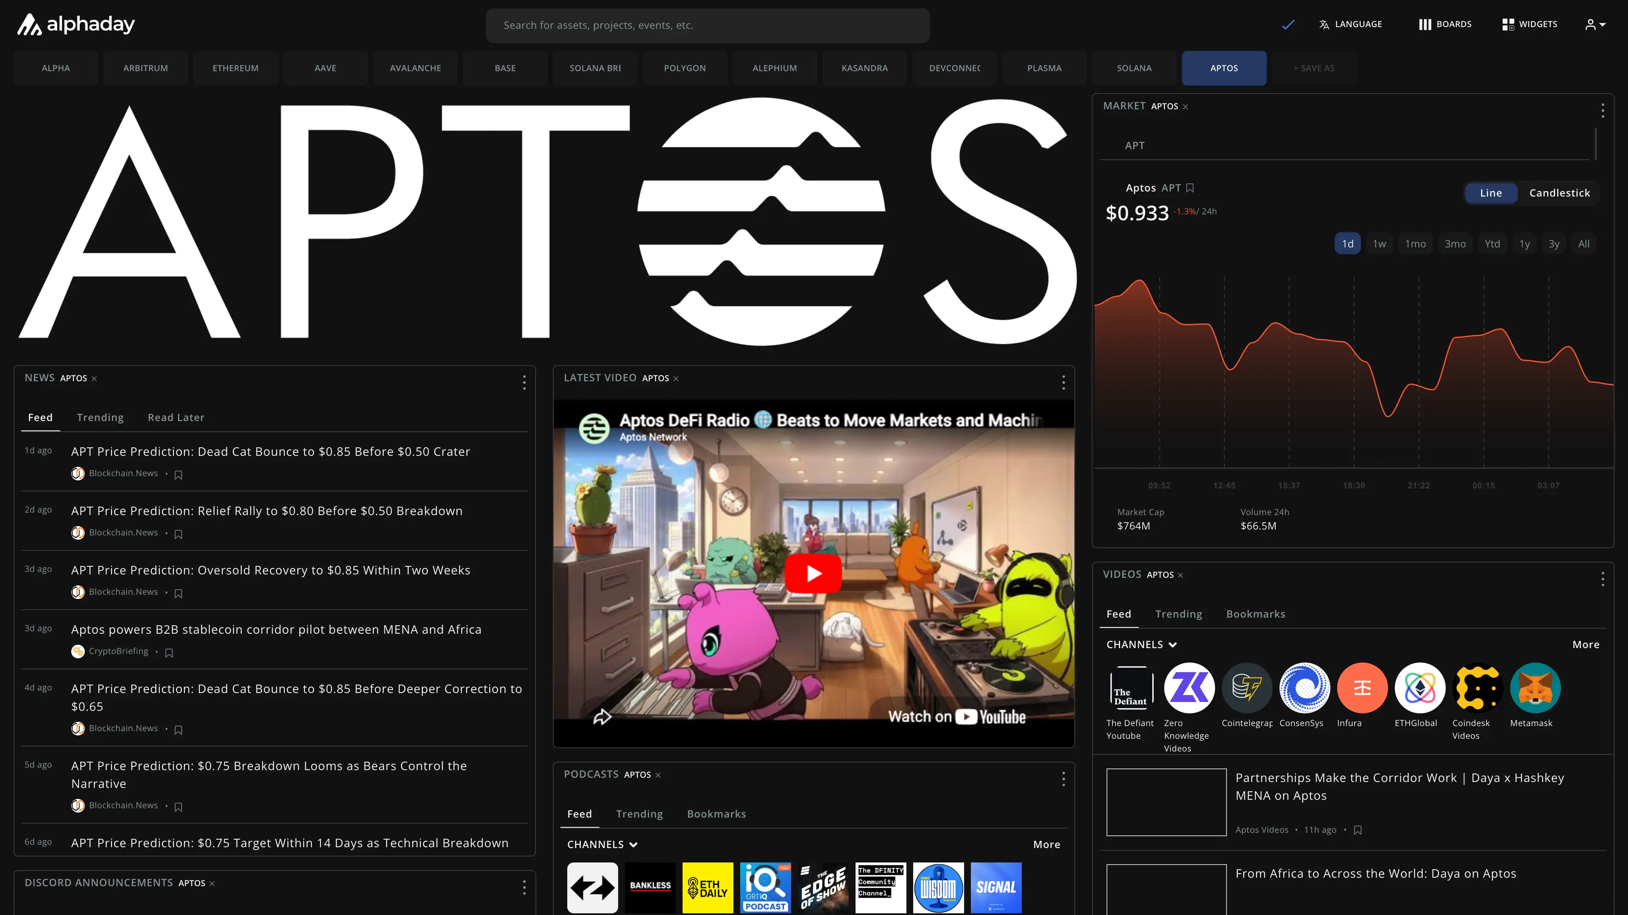Open the Coindesk Videos channel icon
1628x915 pixels.
coord(1477,688)
